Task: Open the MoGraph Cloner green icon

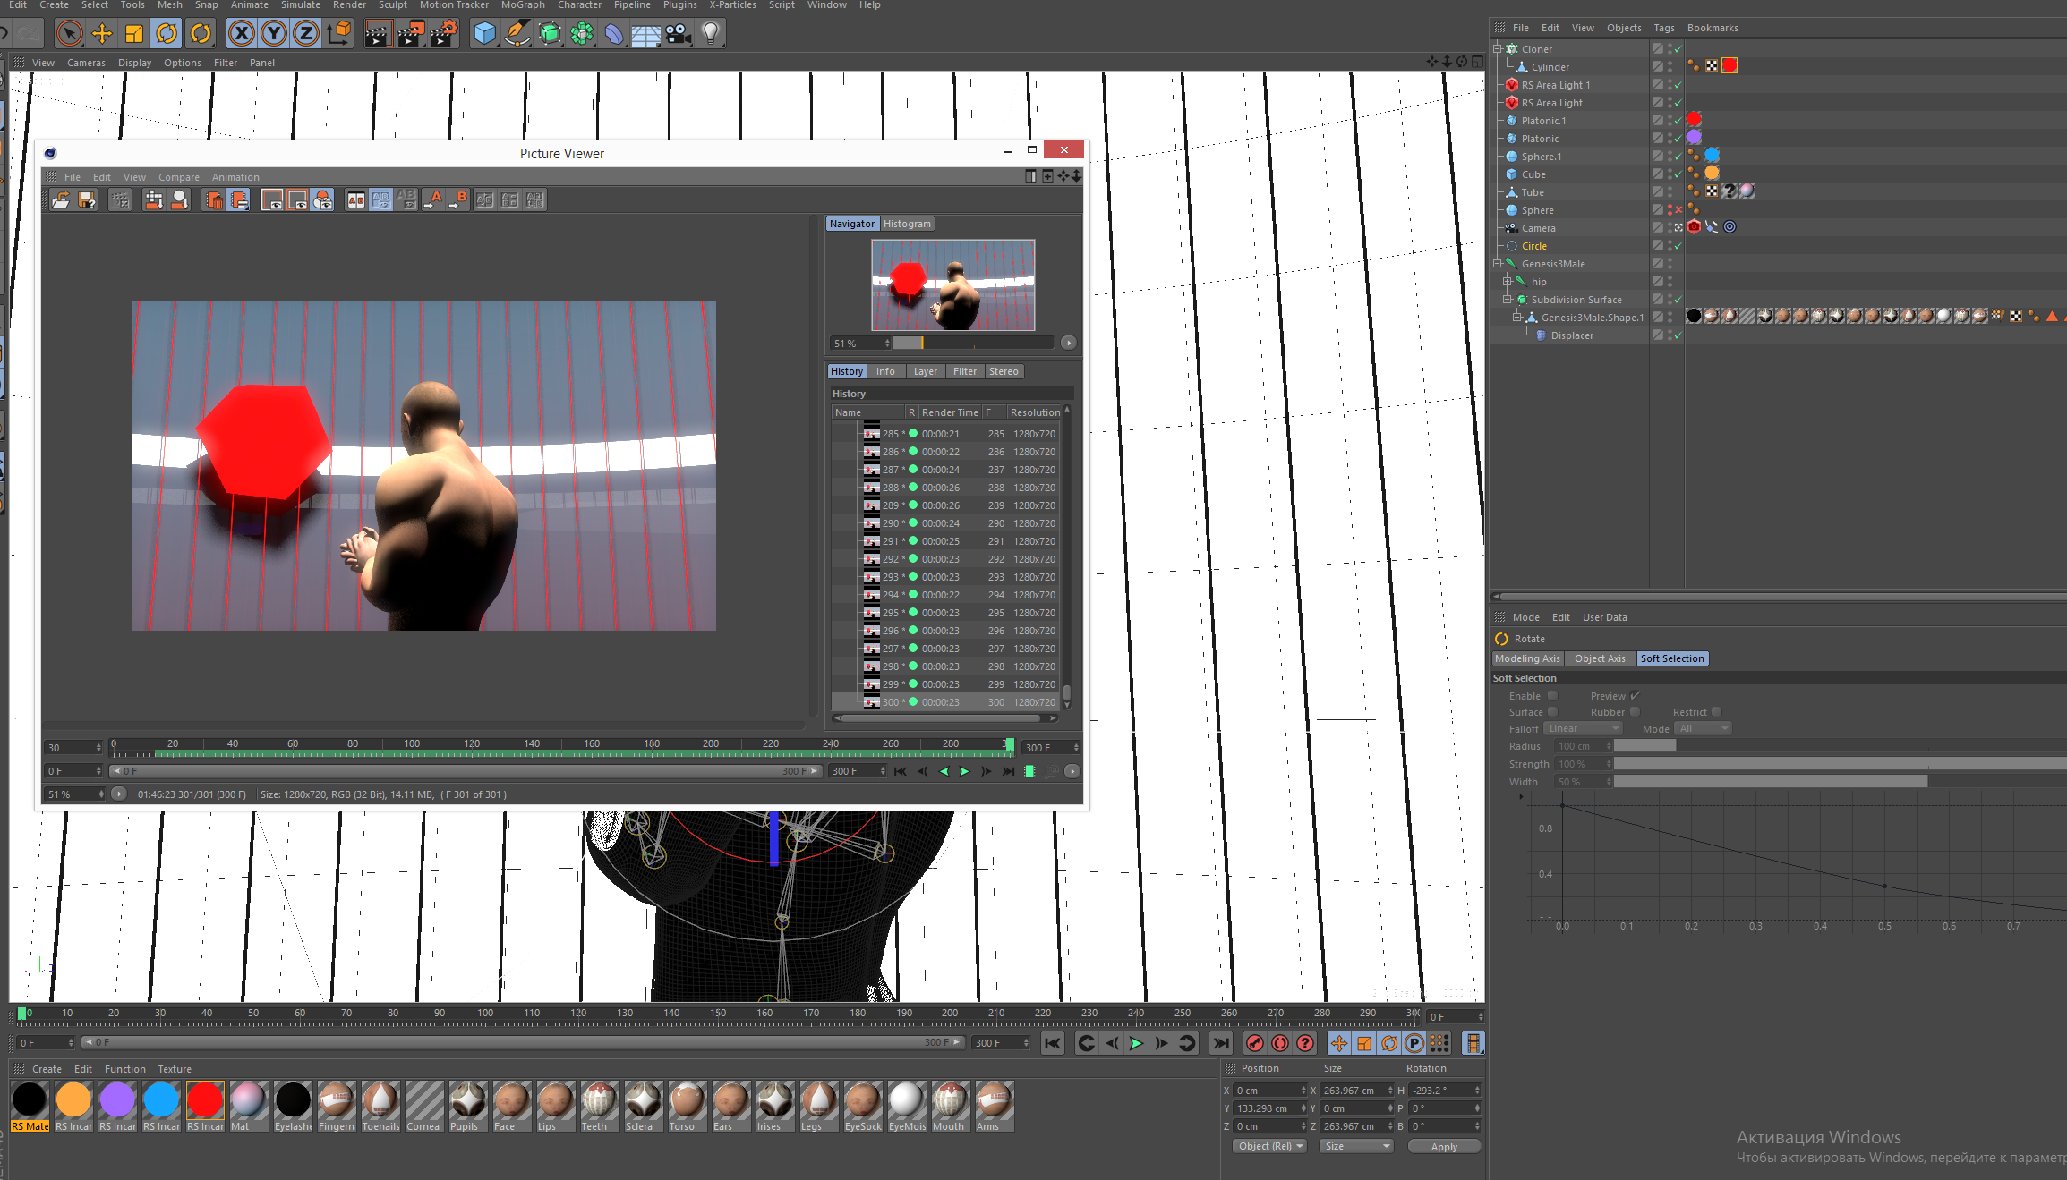Action: pos(582,34)
